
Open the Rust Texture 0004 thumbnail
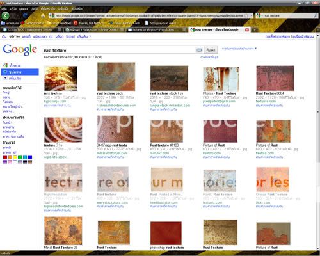[275, 78]
